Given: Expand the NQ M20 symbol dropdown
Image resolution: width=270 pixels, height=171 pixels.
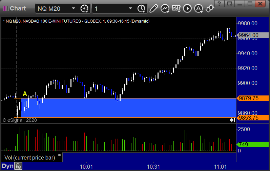Looking at the screenshot, I should pyautogui.click(x=74, y=8).
